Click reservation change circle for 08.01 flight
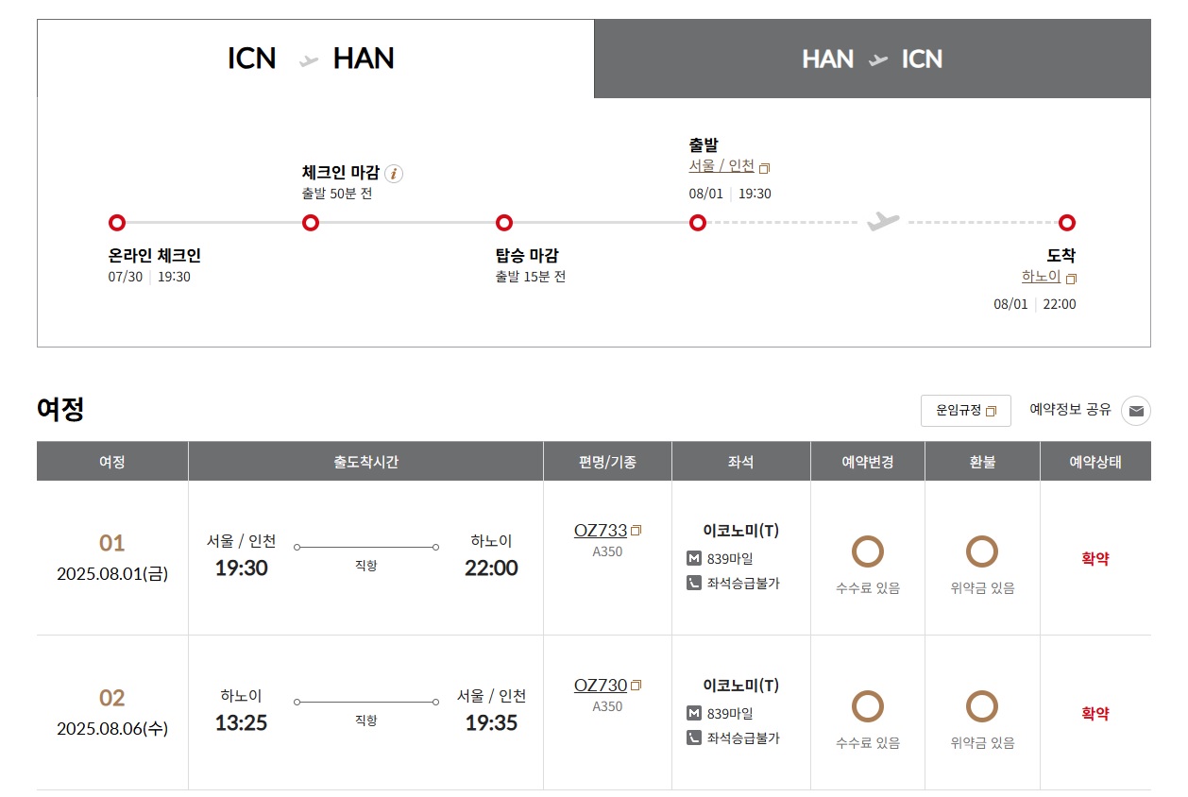1188x797 pixels. 867,551
